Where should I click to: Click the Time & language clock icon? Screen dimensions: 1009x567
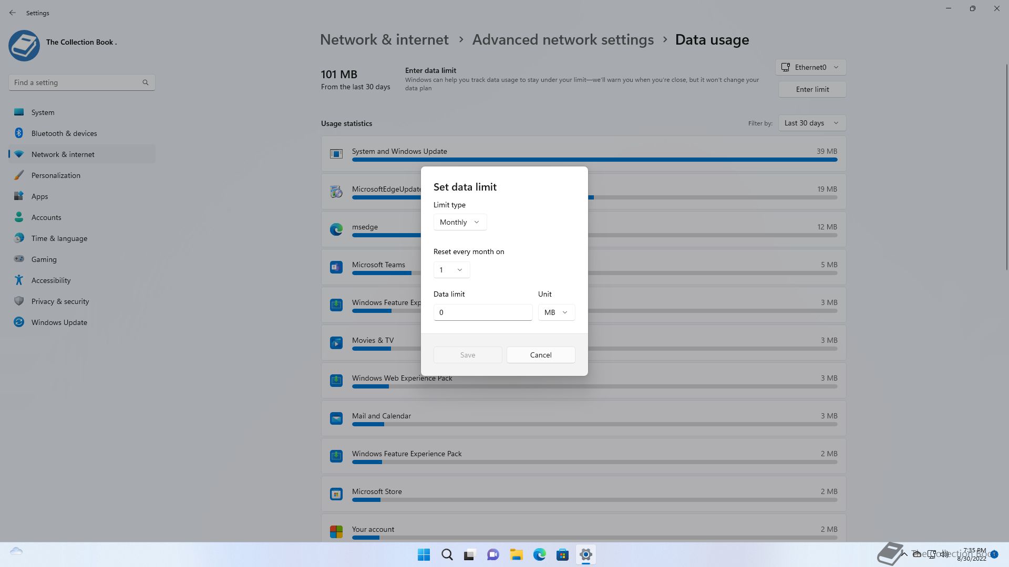pos(19,238)
